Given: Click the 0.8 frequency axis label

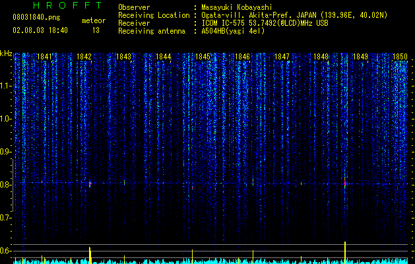Looking at the screenshot, I should click(x=6, y=185).
